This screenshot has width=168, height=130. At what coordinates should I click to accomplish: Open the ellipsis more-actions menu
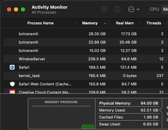(131, 9)
